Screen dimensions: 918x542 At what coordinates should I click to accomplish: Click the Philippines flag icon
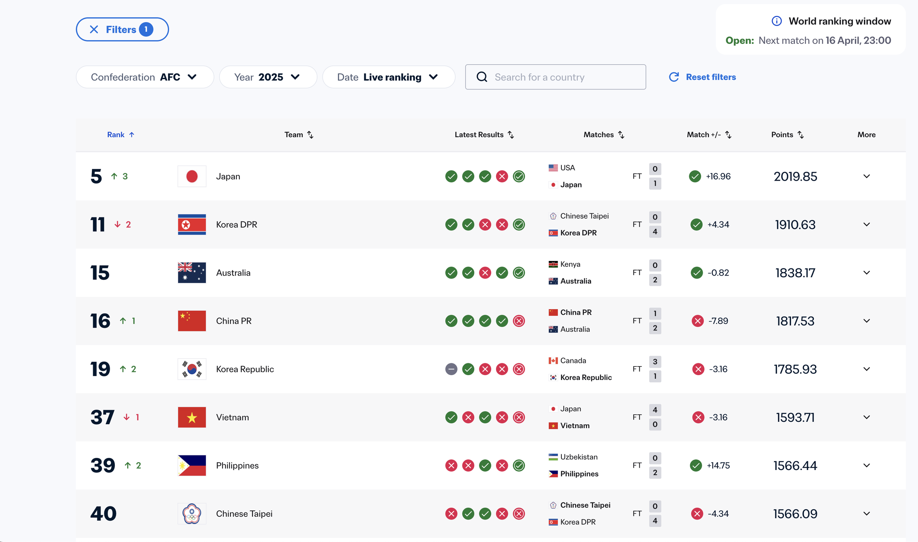tap(192, 465)
